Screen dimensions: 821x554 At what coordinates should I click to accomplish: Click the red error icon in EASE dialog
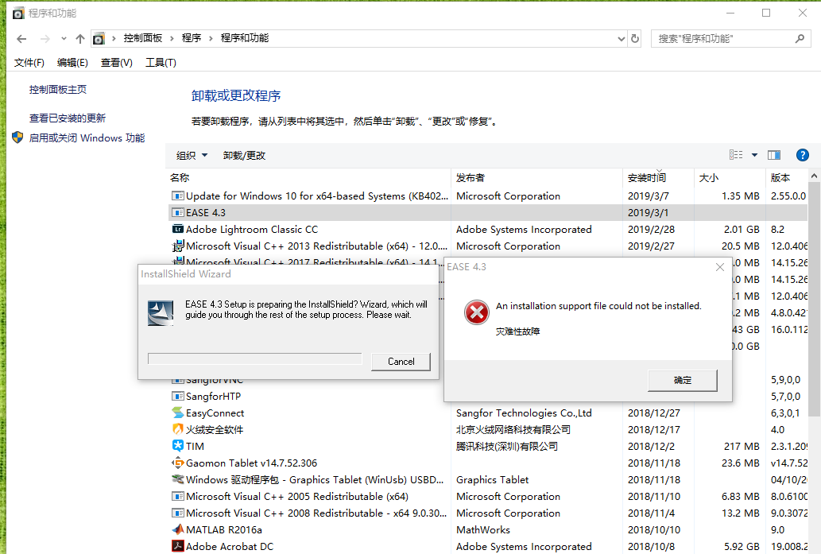point(477,312)
